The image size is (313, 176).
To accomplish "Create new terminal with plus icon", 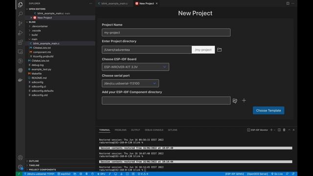I will pyautogui.click(x=271, y=130).
